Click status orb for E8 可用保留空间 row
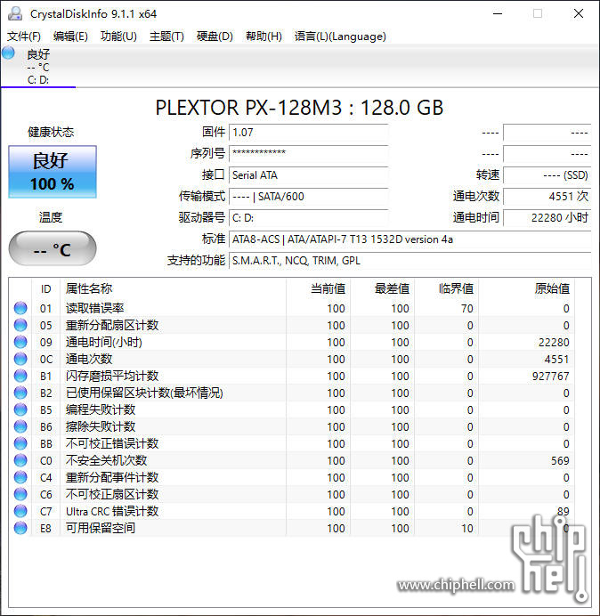 [20, 528]
